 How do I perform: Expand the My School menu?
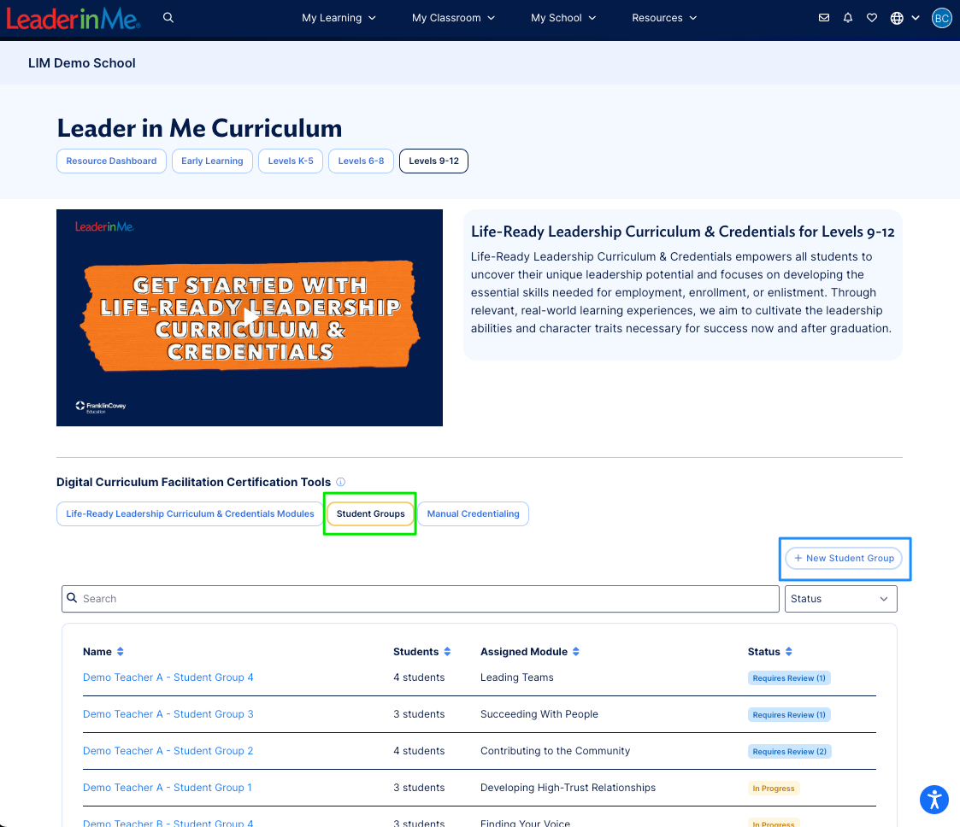click(x=563, y=18)
